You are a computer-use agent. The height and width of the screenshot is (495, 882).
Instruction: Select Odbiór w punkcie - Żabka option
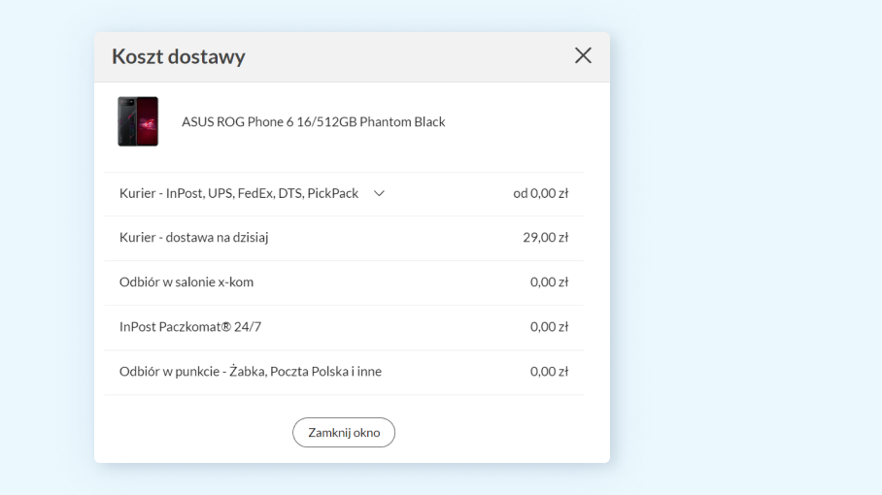point(251,371)
